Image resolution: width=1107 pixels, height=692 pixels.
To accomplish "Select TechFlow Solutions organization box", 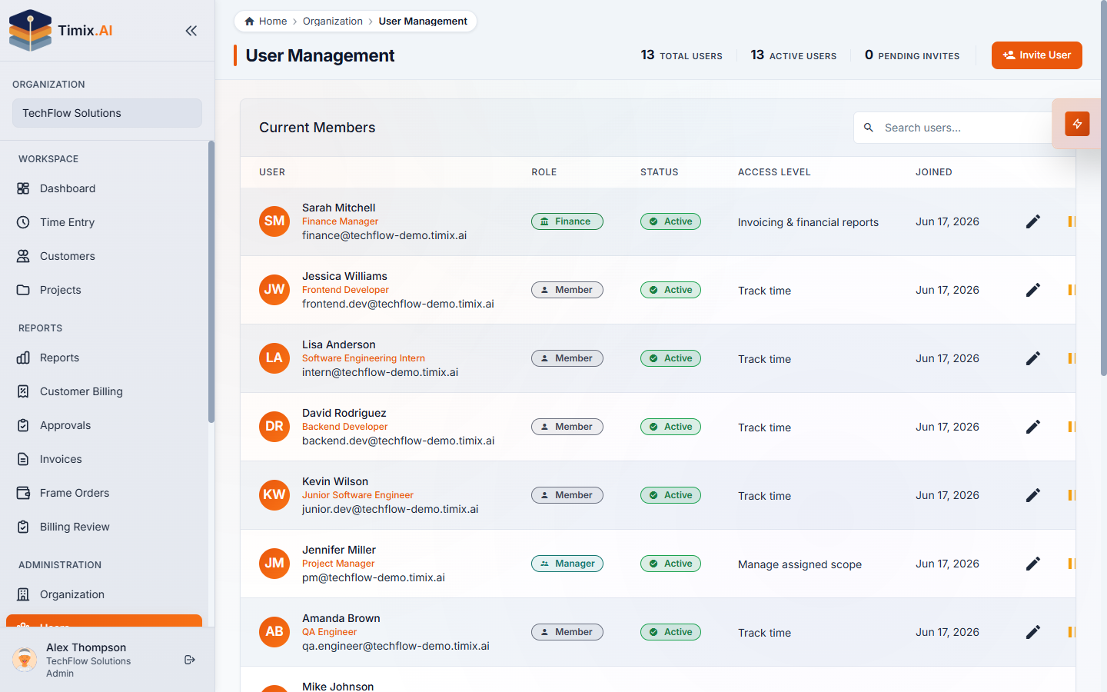I will coord(107,113).
